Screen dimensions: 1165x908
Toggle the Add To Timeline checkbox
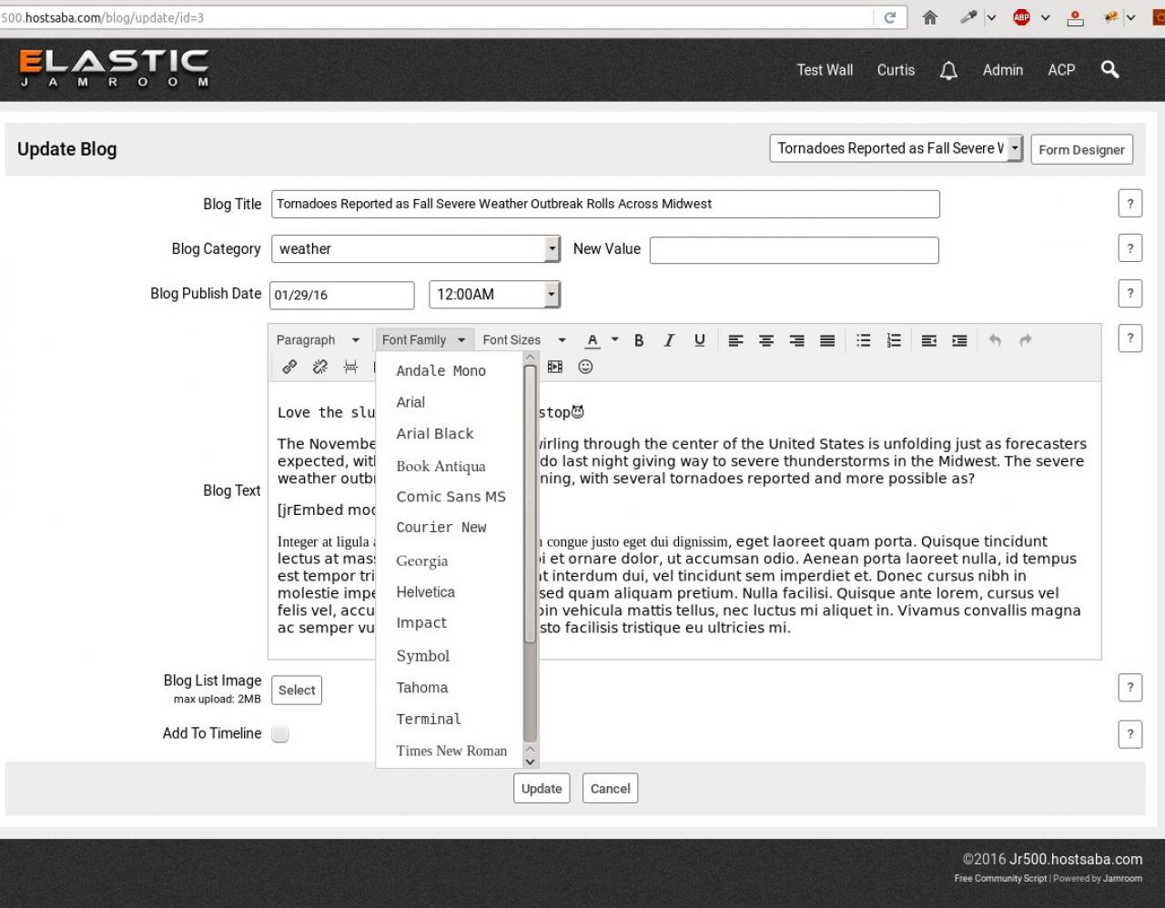280,734
